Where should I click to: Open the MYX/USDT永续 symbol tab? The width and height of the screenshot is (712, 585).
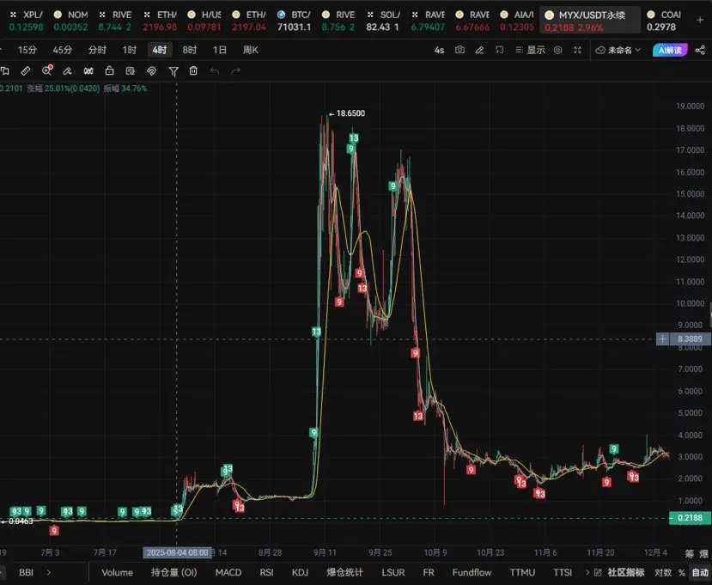click(x=590, y=21)
